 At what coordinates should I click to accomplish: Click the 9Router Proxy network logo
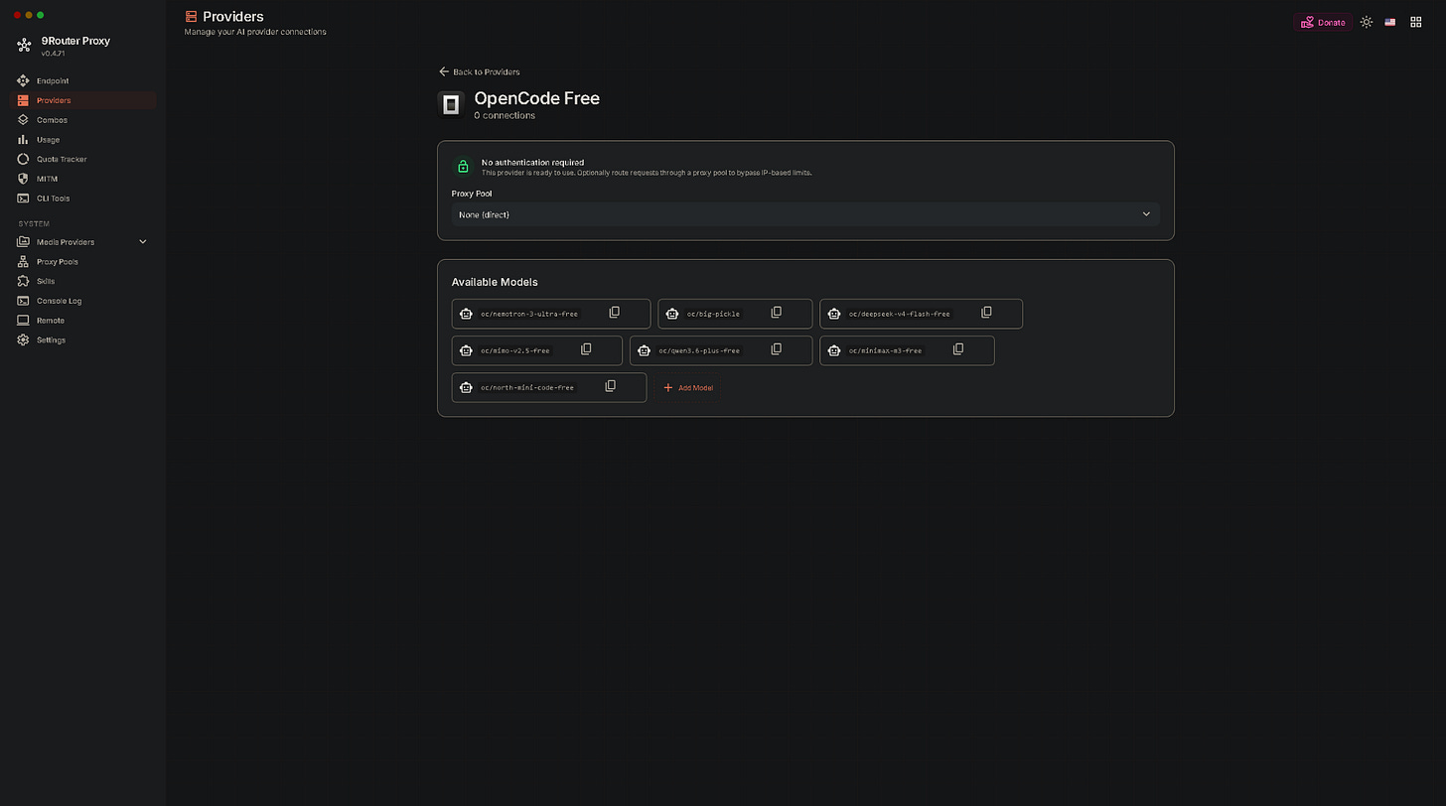pyautogui.click(x=24, y=46)
